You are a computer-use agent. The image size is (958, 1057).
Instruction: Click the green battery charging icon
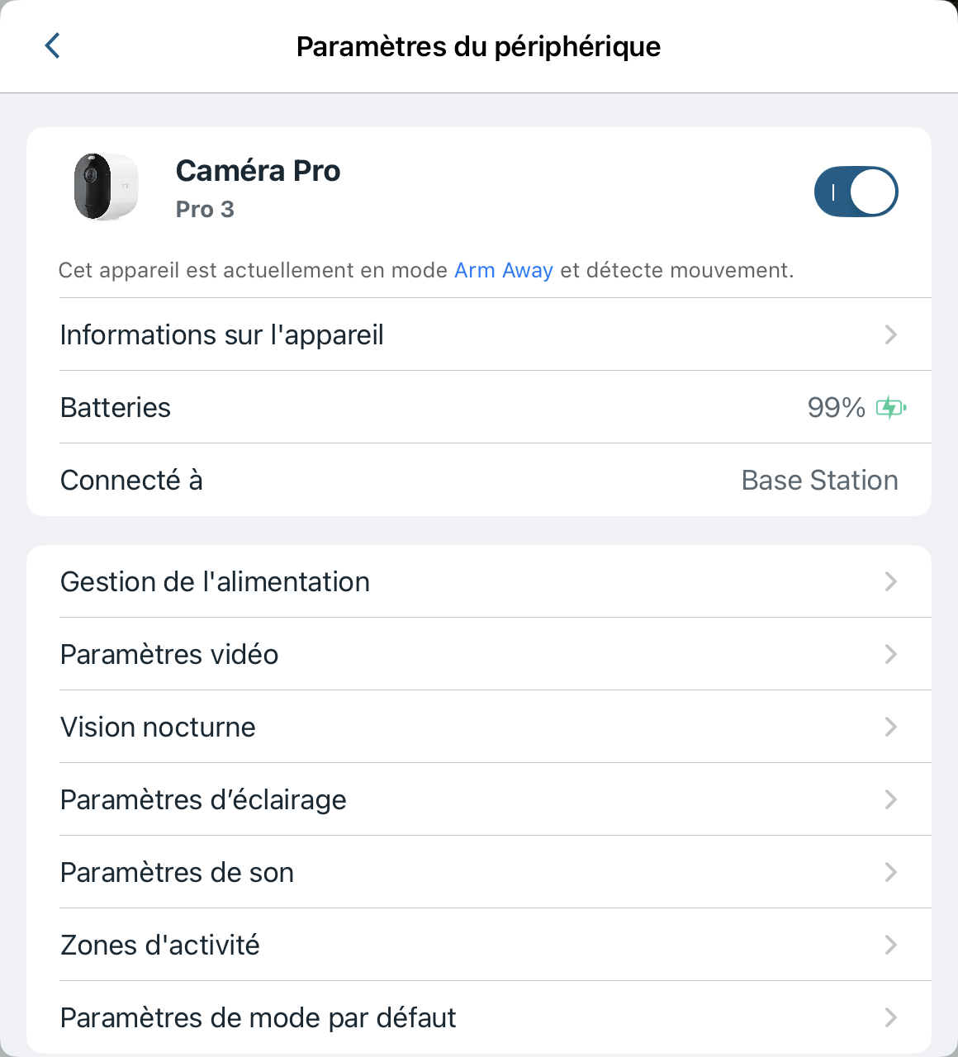click(891, 407)
